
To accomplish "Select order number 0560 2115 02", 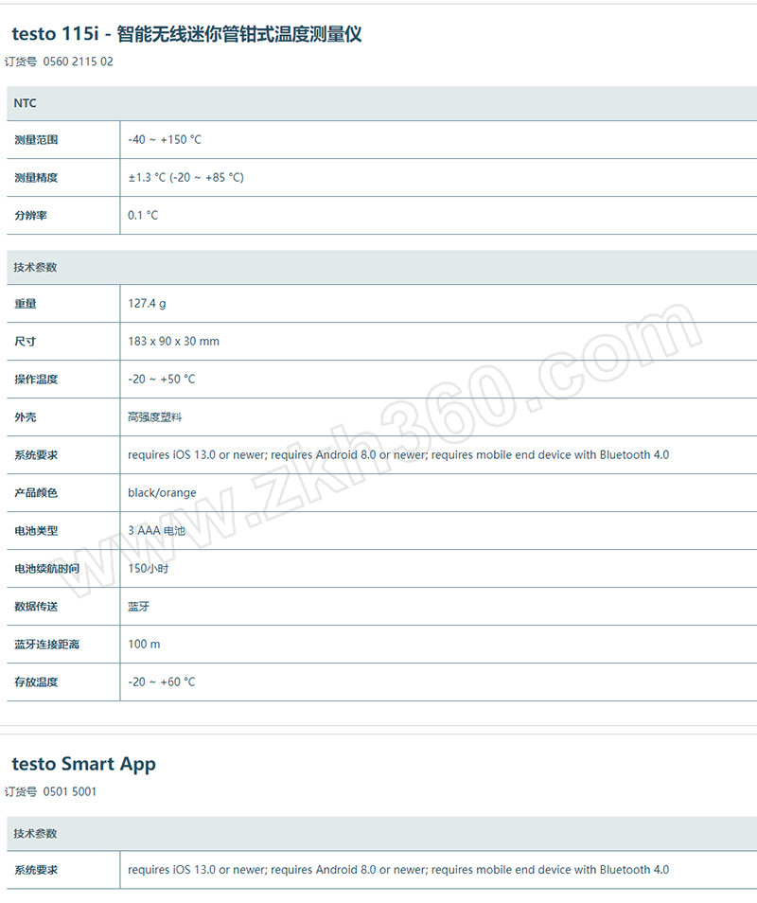I will click(78, 62).
